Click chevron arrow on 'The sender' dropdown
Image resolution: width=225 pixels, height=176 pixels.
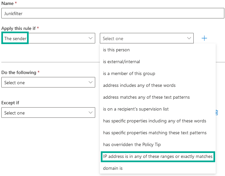point(91,38)
